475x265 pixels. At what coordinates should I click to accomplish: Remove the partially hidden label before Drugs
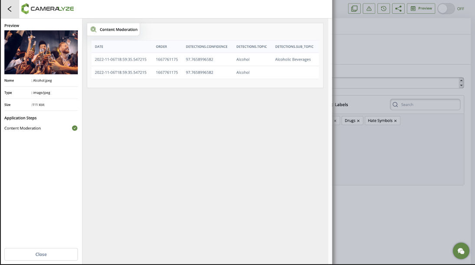[335, 121]
